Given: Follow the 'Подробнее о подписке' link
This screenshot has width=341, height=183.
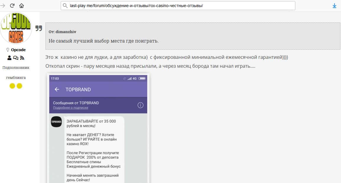Looking at the screenshot, I should tap(71, 108).
